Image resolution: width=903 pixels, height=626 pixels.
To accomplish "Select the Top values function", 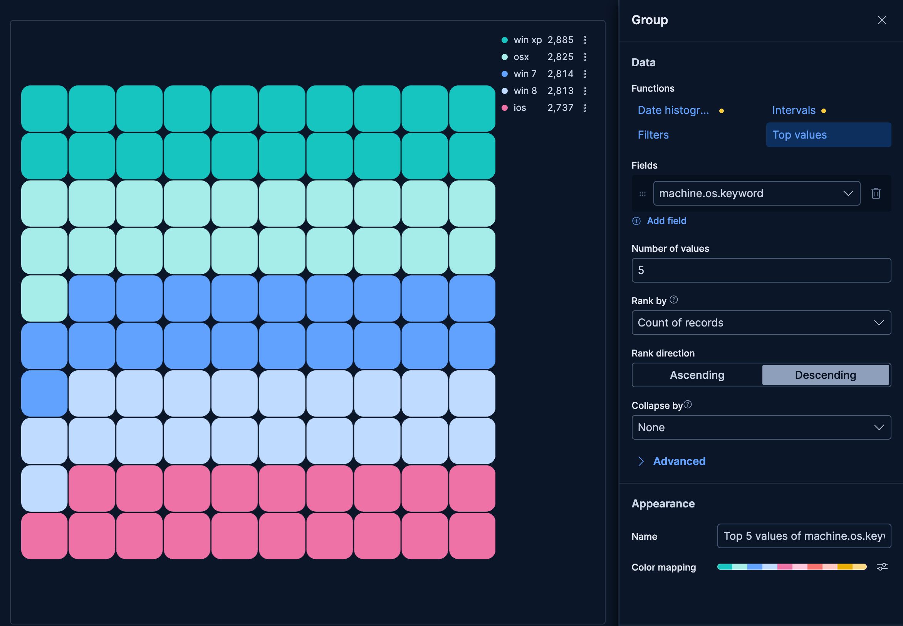I will [x=799, y=134].
